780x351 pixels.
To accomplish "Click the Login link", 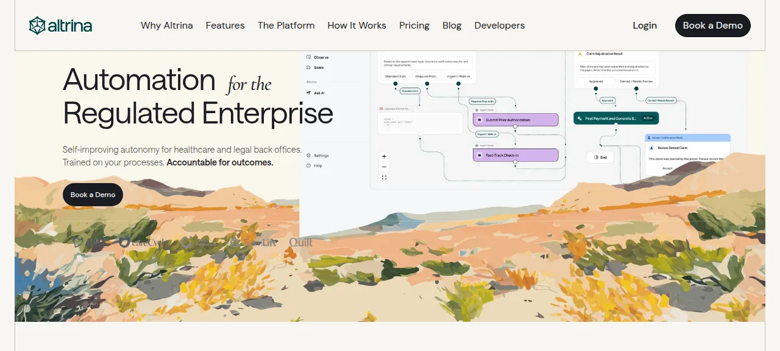I will (x=645, y=26).
